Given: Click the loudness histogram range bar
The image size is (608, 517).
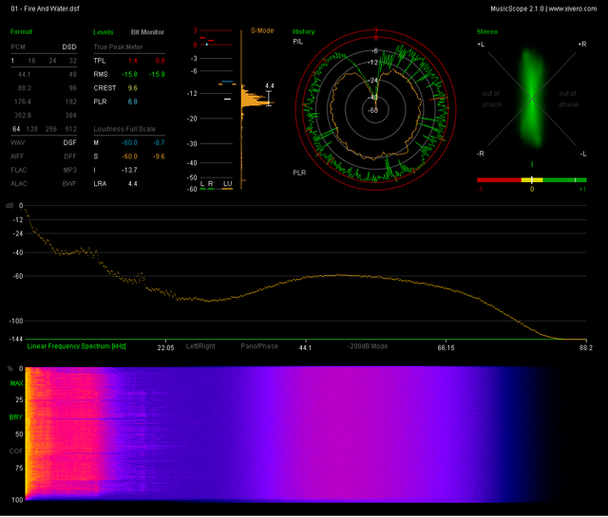Looking at the screenshot, I should (x=269, y=98).
